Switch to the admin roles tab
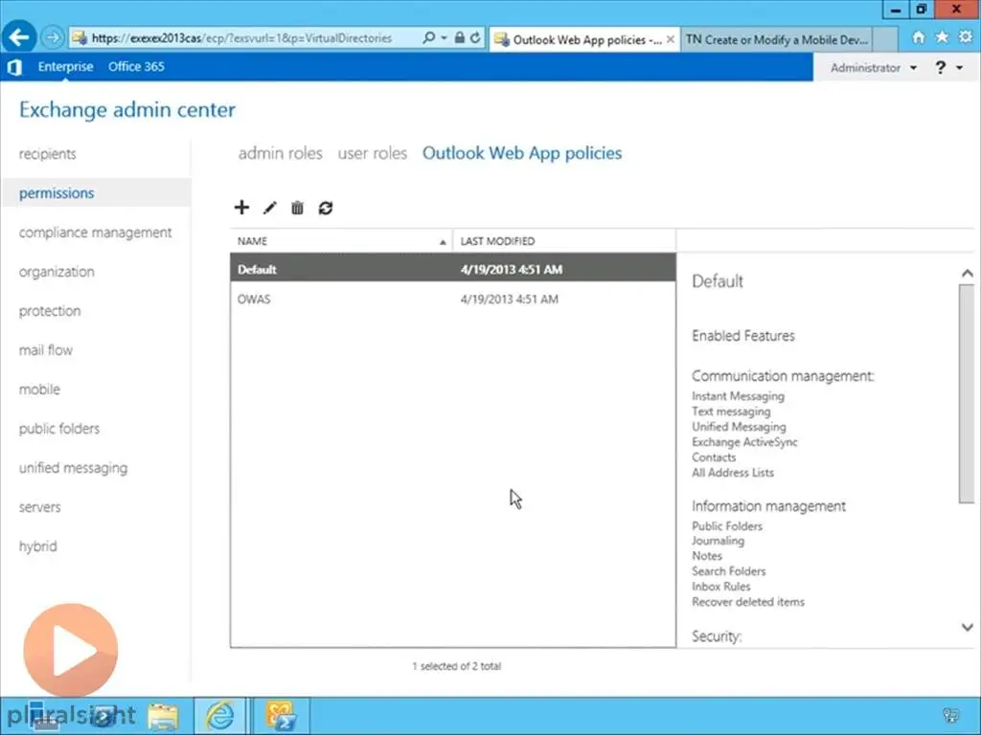 click(x=281, y=153)
